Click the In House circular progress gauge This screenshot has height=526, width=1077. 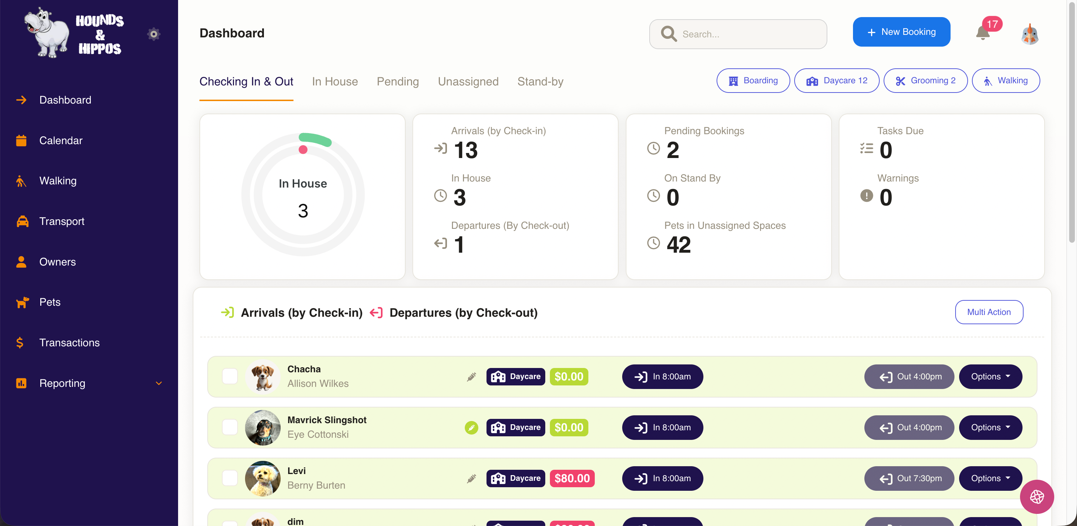click(x=303, y=195)
